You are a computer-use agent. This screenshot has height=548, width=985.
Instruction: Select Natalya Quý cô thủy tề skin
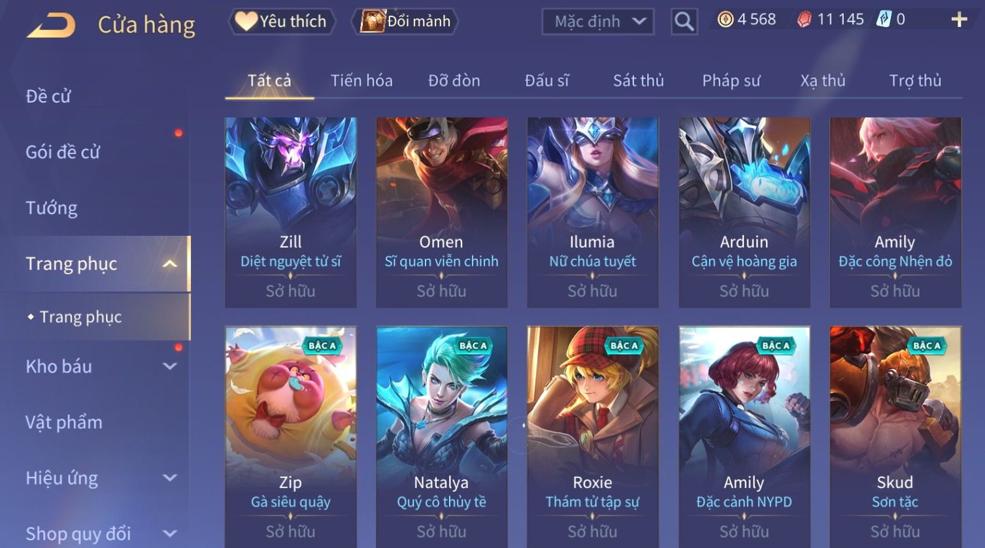click(442, 437)
